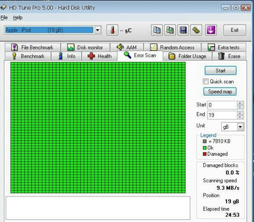Screen dimensions: 254x222
Task: Click the HD Tune title bar app icon
Action: (3, 7)
